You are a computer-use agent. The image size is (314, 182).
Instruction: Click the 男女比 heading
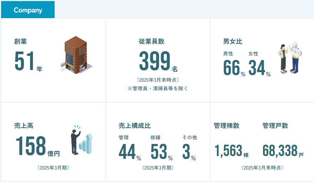[x=233, y=42]
